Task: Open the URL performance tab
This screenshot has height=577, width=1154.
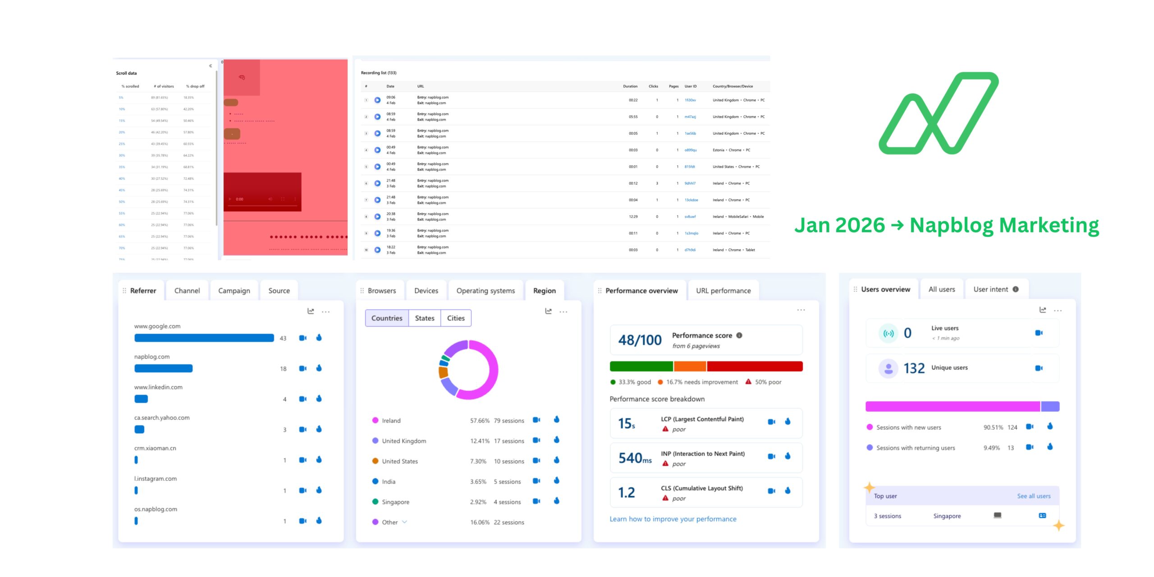Action: 723,290
